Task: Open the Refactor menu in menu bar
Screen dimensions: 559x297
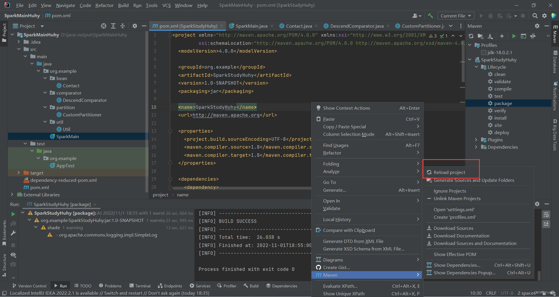Action: (104, 5)
